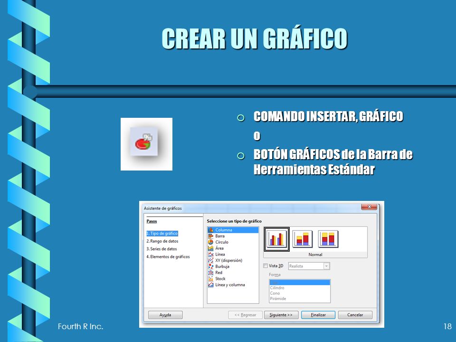This screenshot has width=456, height=342.
Task: Select the XY (dispersión) chart icon
Action: click(210, 261)
